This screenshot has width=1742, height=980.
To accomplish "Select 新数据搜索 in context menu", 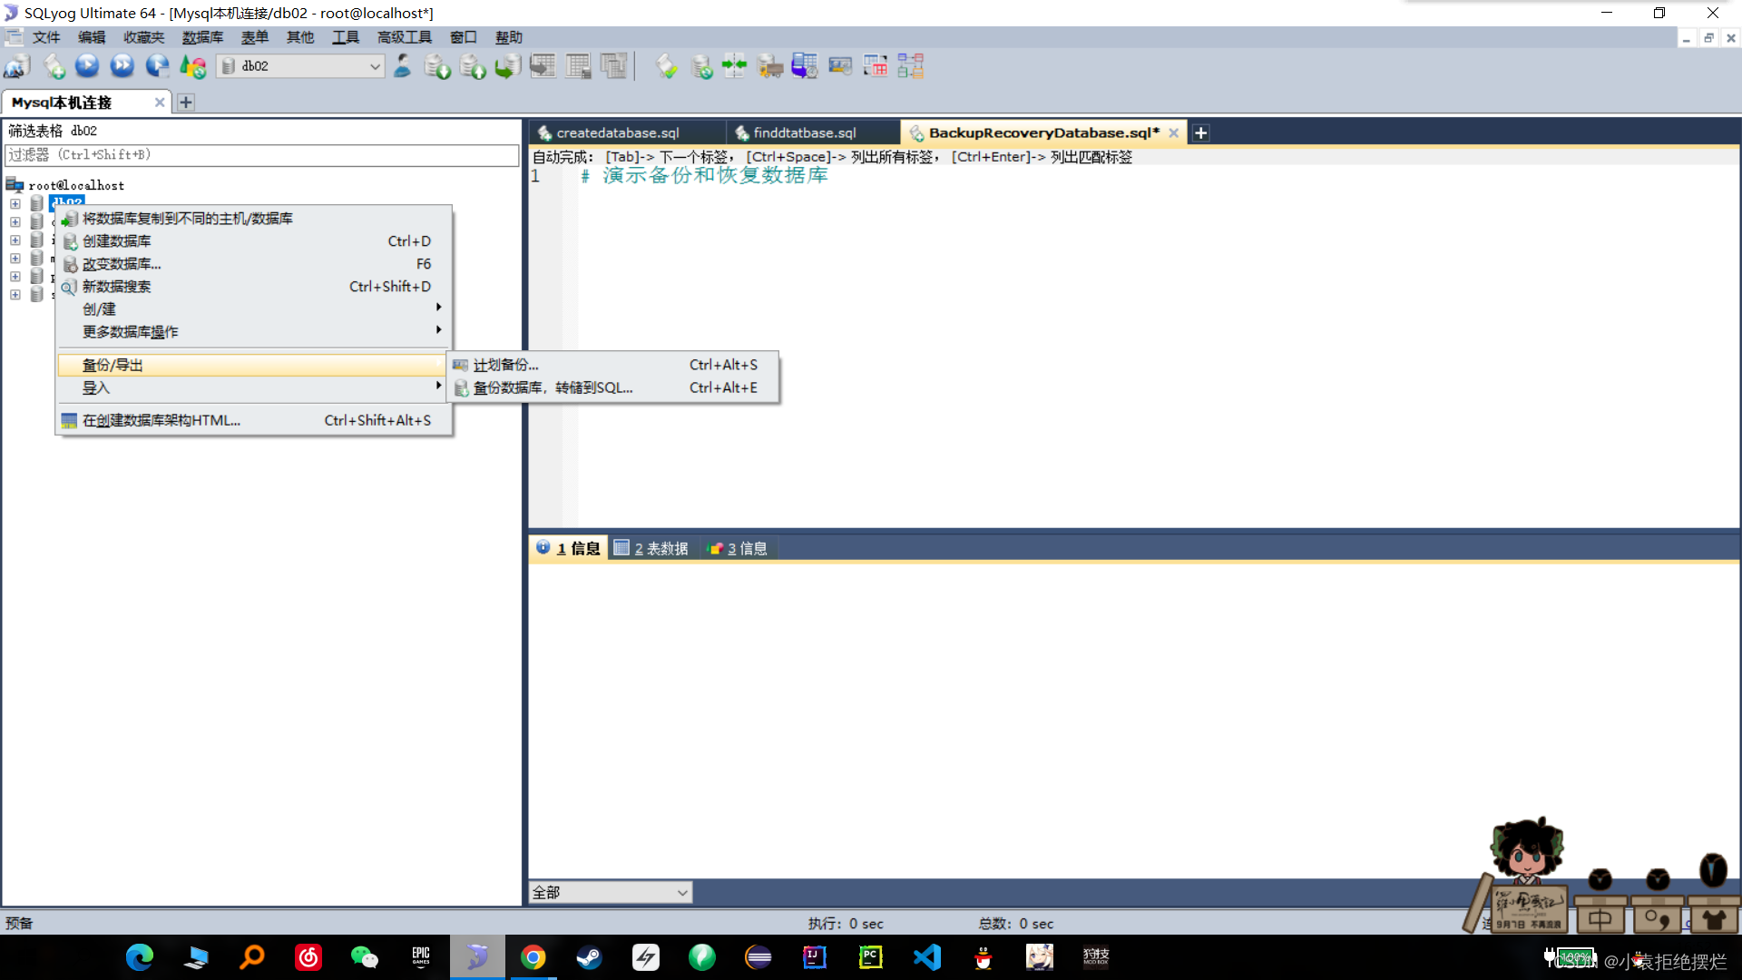I will 254,287.
